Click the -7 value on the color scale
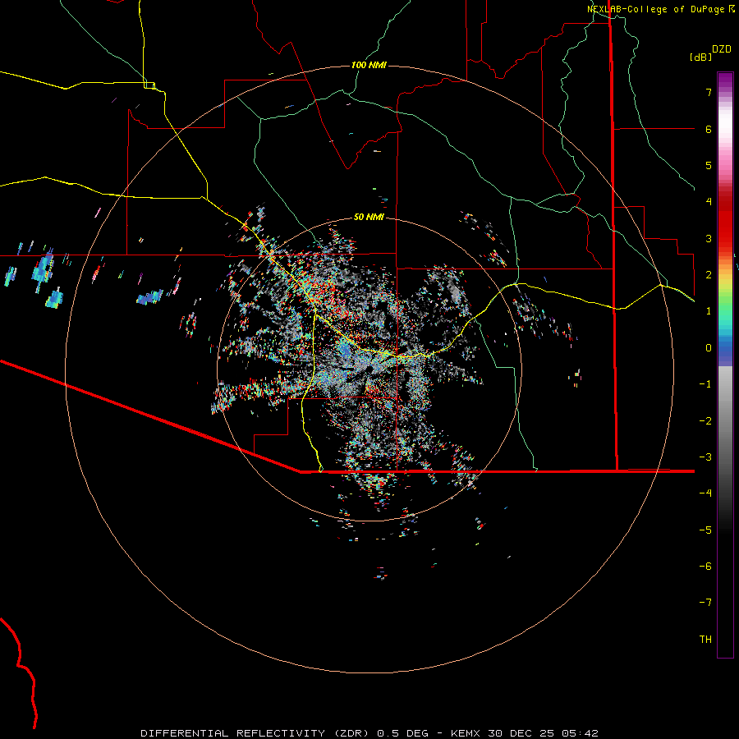 point(705,603)
